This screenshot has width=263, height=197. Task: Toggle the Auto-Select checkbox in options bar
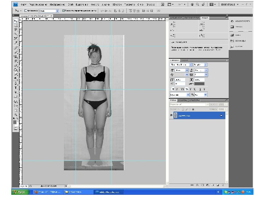(x=26, y=11)
